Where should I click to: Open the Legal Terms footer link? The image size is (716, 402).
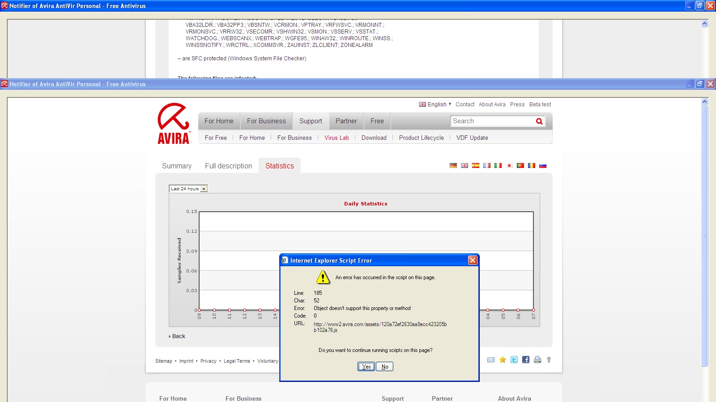tap(237, 361)
